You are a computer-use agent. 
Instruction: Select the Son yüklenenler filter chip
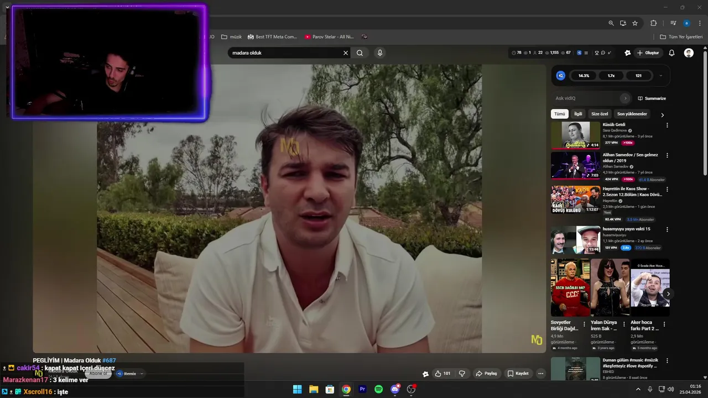point(632,114)
